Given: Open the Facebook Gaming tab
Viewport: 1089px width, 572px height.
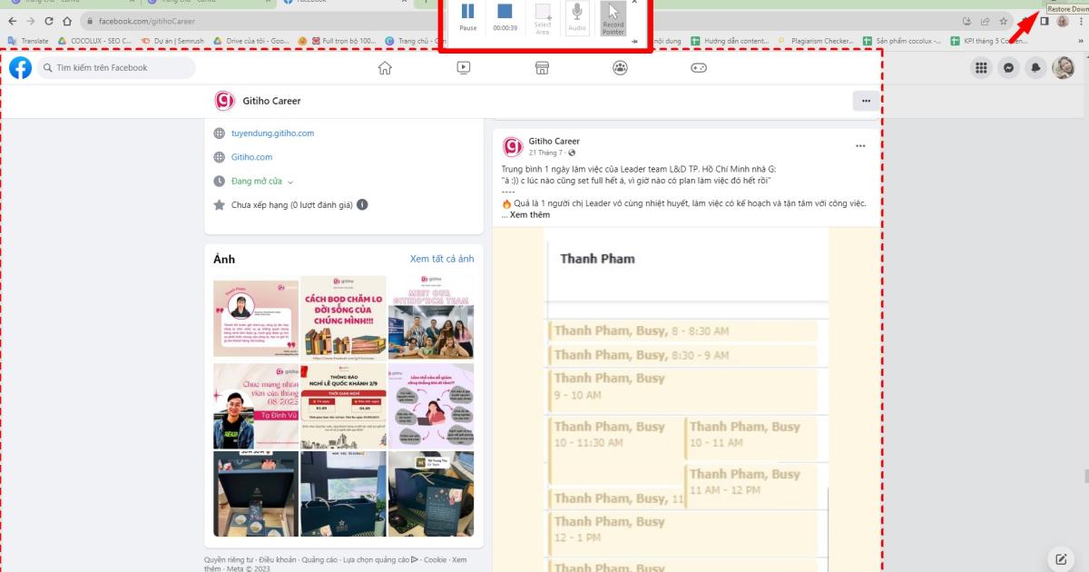Looking at the screenshot, I should click(x=698, y=67).
